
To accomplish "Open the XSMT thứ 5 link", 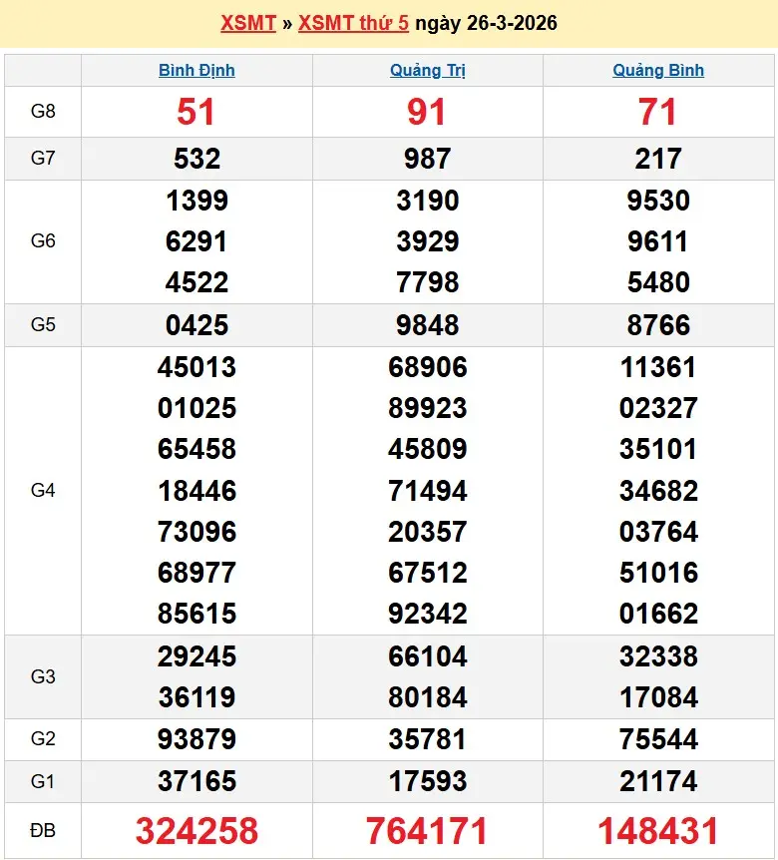I will (353, 23).
